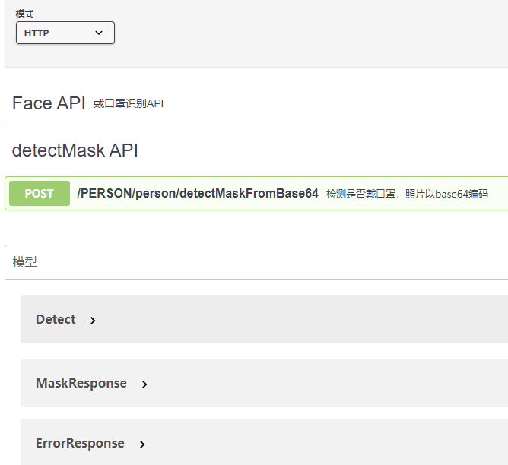
Task: Click the Face API title
Action: [x=49, y=103]
